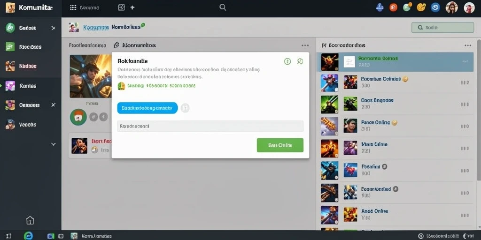Image resolution: width=481 pixels, height=240 pixels.
Task: Close the Gadoet sidebar entry with X
Action: tap(54, 28)
